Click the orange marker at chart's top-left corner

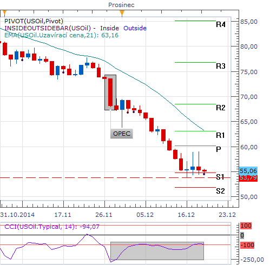click(5, 13)
